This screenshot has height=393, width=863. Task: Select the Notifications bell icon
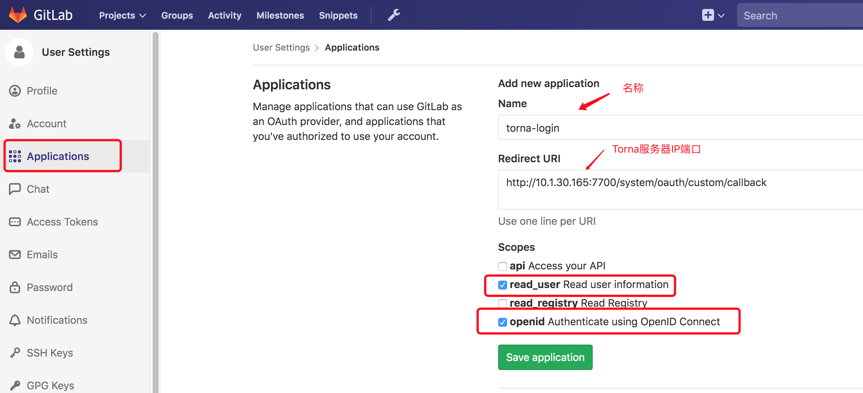point(15,320)
